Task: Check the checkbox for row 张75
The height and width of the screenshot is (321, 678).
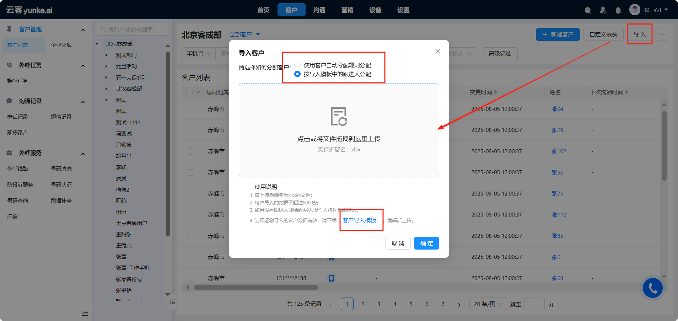Action: pyautogui.click(x=191, y=194)
